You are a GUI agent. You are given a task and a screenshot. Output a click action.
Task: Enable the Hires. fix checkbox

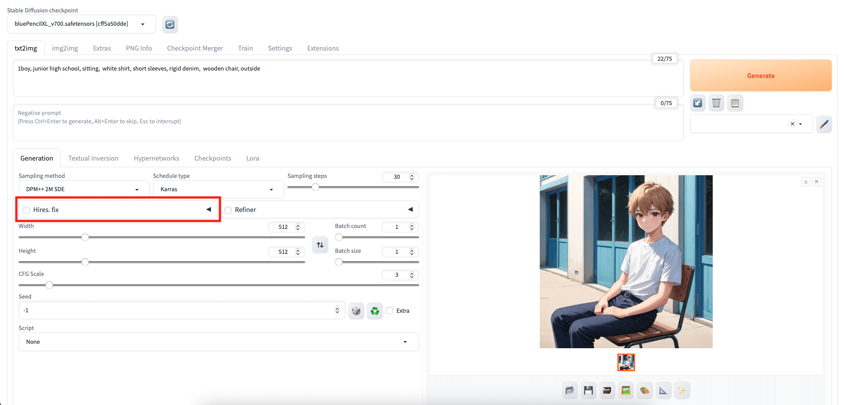coord(27,210)
